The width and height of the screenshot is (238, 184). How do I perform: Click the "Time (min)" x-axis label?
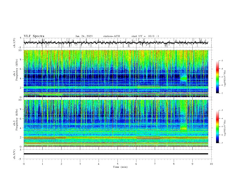click(120, 167)
